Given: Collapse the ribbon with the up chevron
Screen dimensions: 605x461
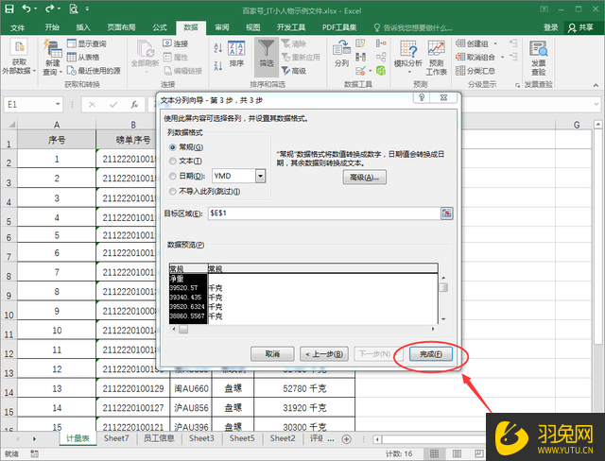Looking at the screenshot, I should click(x=596, y=85).
